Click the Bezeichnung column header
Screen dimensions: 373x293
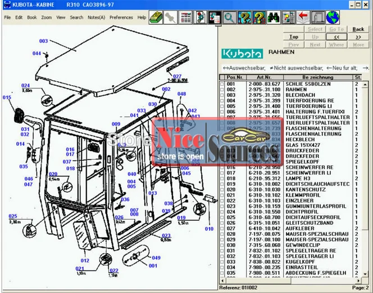(317, 77)
